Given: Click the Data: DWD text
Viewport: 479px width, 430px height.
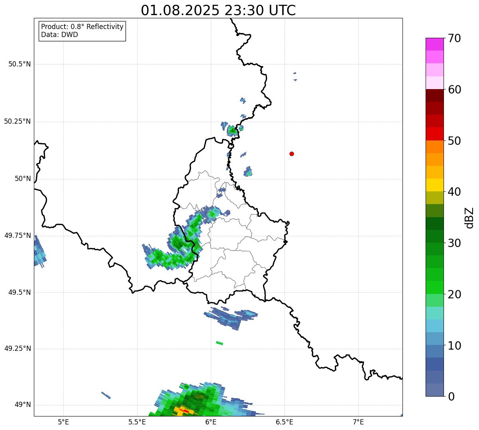Looking at the screenshot, I should pos(59,35).
